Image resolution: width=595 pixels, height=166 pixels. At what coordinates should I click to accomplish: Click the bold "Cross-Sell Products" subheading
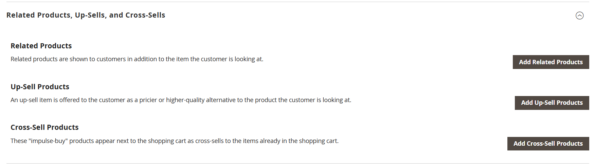coord(44,127)
